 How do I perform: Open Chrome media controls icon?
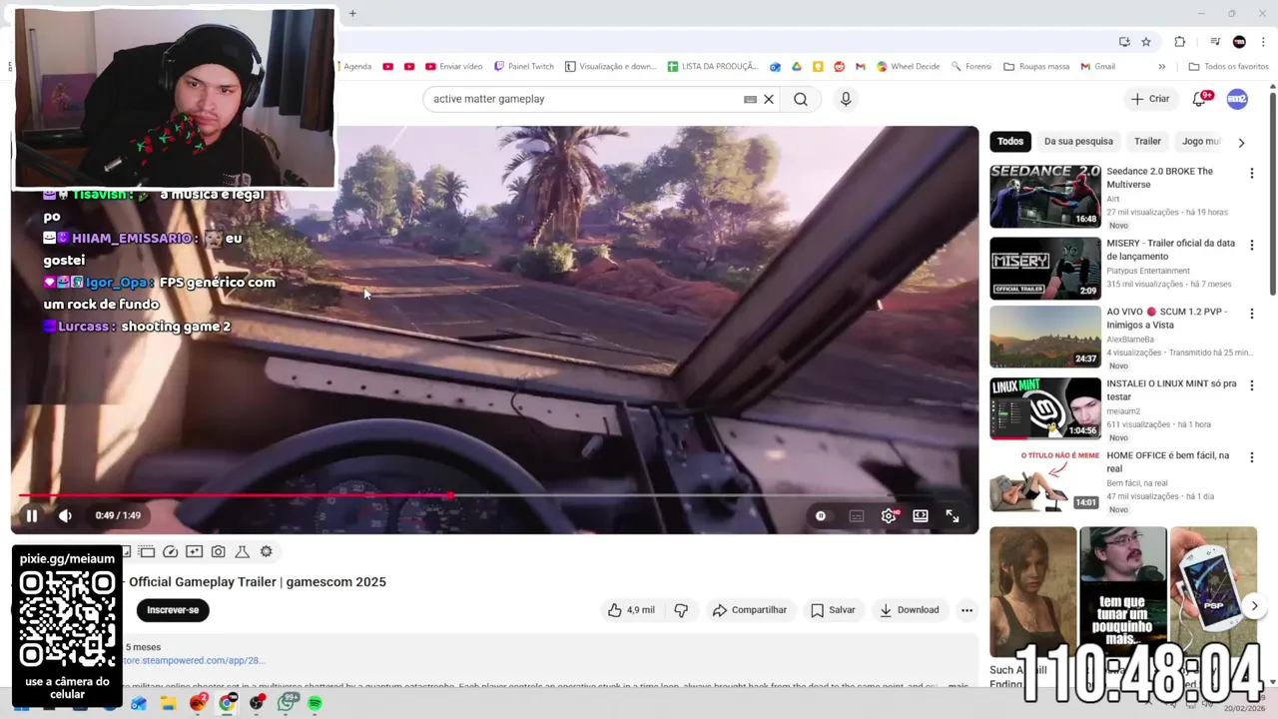coord(1215,42)
